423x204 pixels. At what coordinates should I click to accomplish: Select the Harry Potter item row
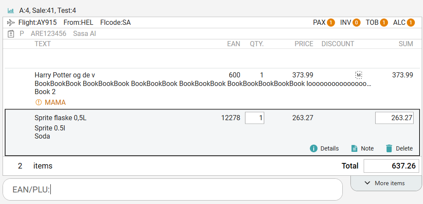point(171,83)
